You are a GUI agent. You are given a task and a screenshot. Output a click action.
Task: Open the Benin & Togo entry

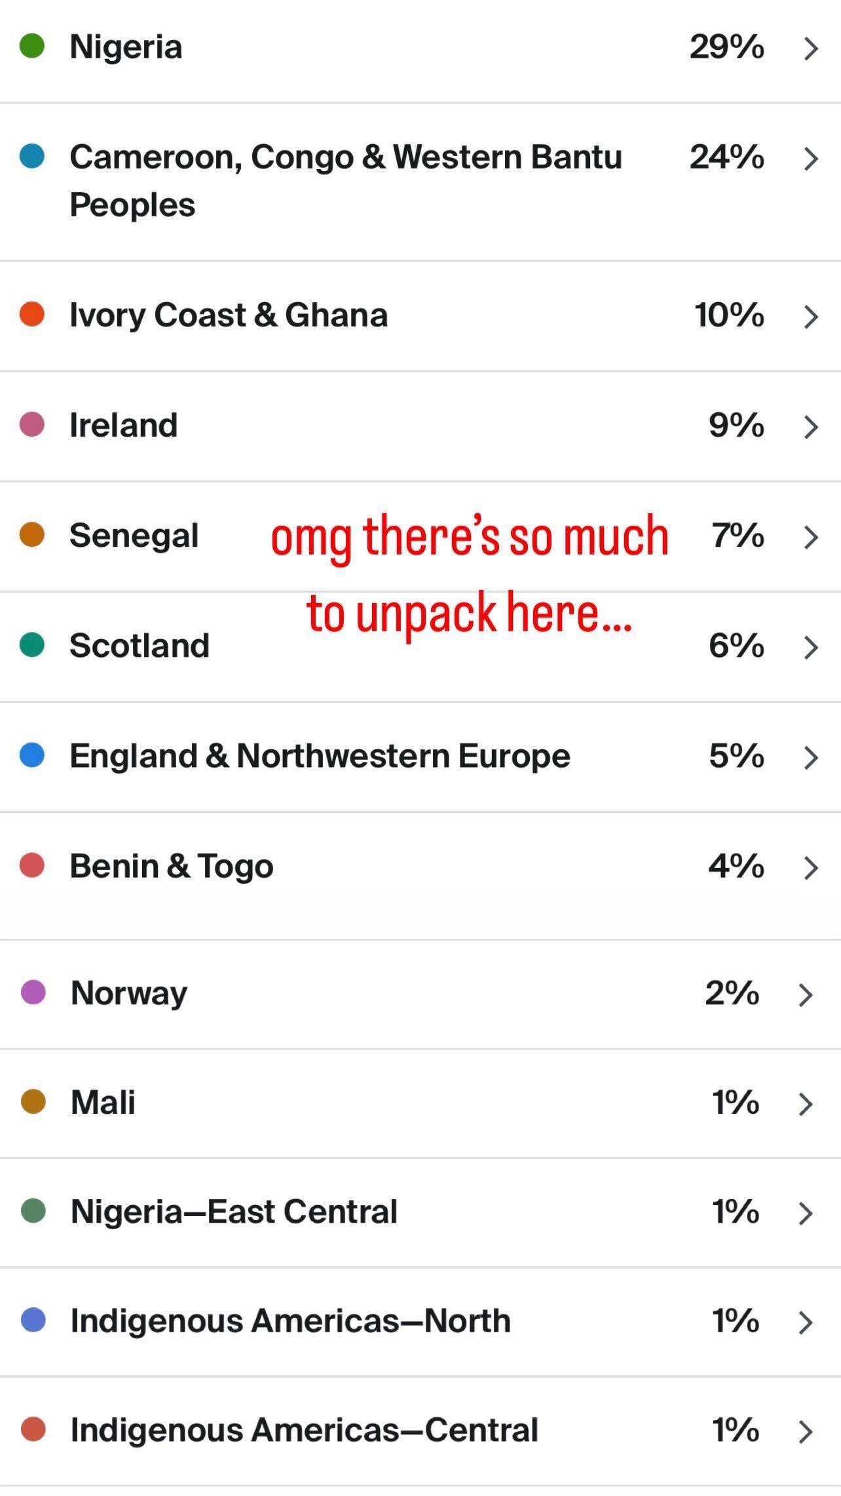(172, 866)
